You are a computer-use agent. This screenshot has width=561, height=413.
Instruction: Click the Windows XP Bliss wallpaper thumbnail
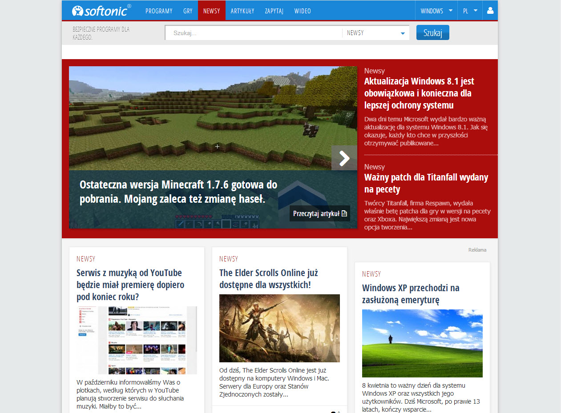[x=422, y=343]
